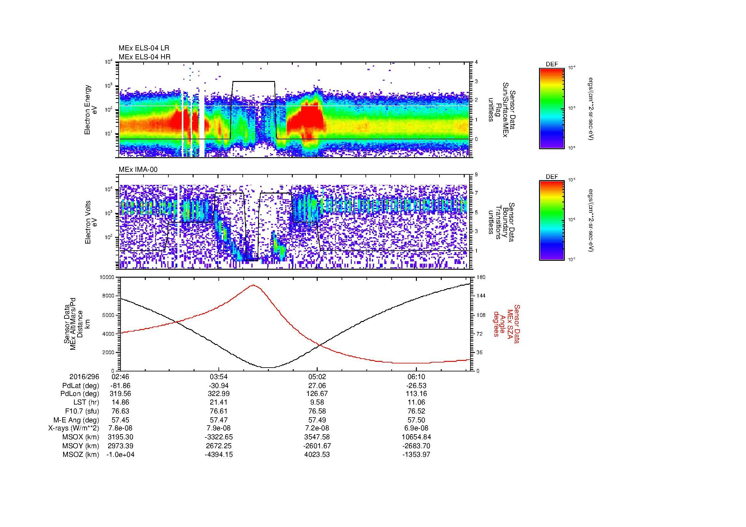Click the M-E Ang value 57.50
746x527 pixels.
[416, 420]
